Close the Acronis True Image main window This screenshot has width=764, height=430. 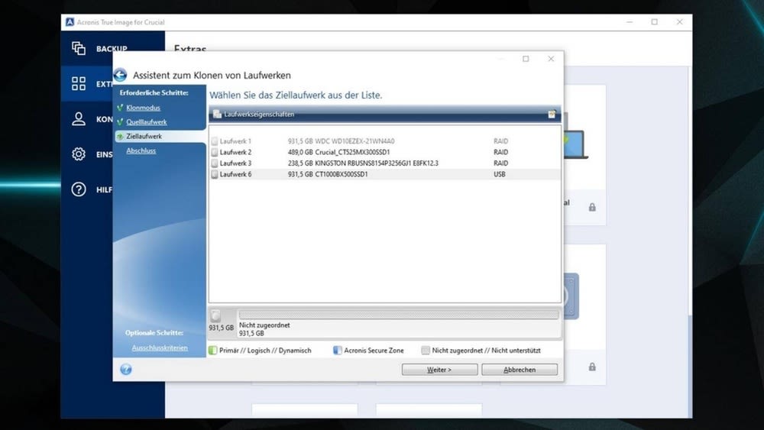click(680, 22)
